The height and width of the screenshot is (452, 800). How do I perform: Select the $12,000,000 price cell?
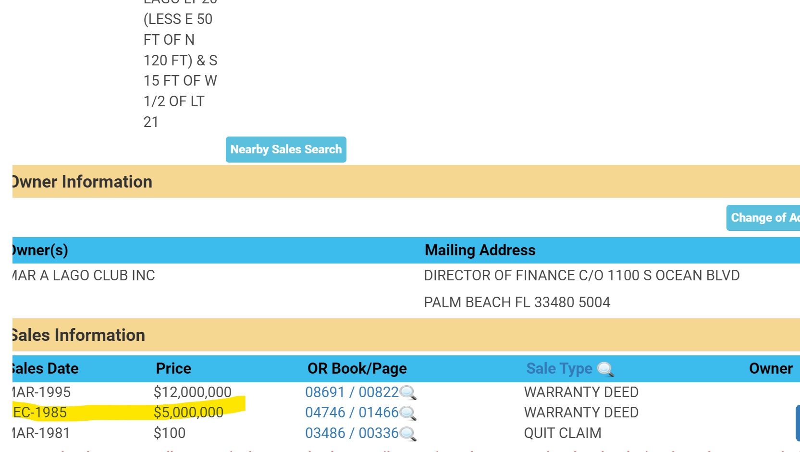(x=192, y=392)
